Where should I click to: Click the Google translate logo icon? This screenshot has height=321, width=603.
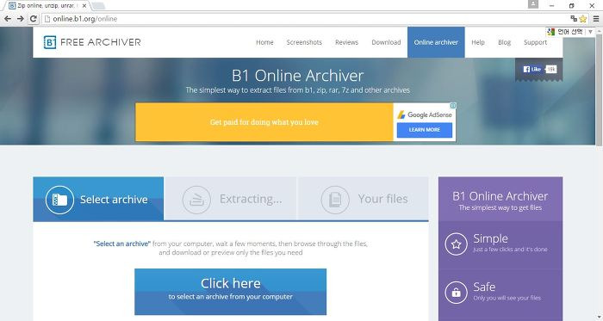(551, 32)
